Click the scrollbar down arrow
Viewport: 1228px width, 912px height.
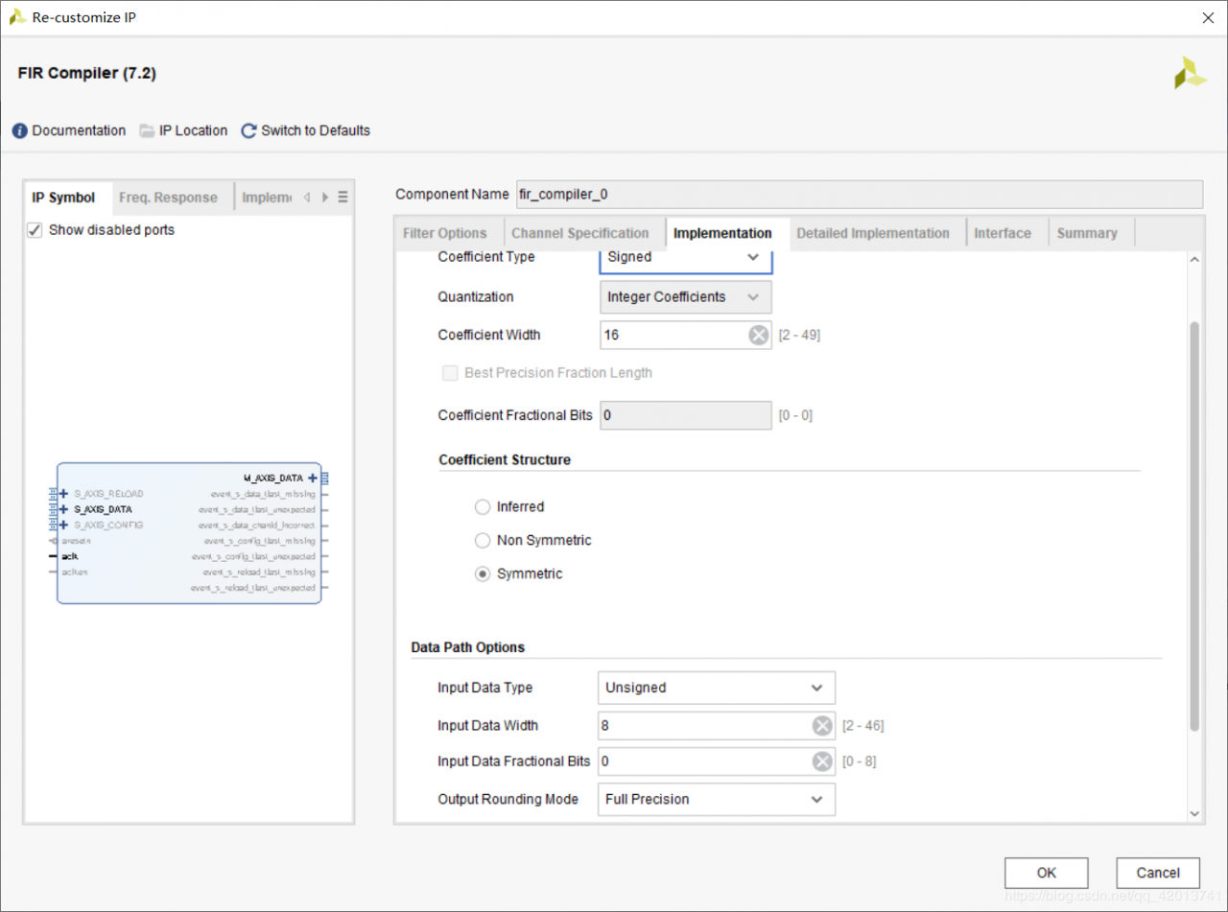pyautogui.click(x=1194, y=813)
